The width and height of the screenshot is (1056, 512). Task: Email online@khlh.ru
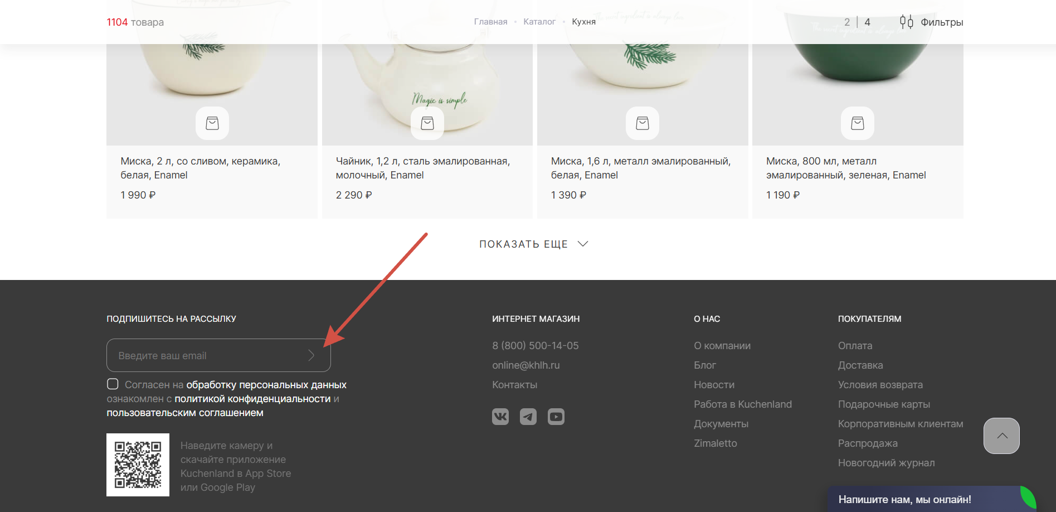[x=526, y=365]
